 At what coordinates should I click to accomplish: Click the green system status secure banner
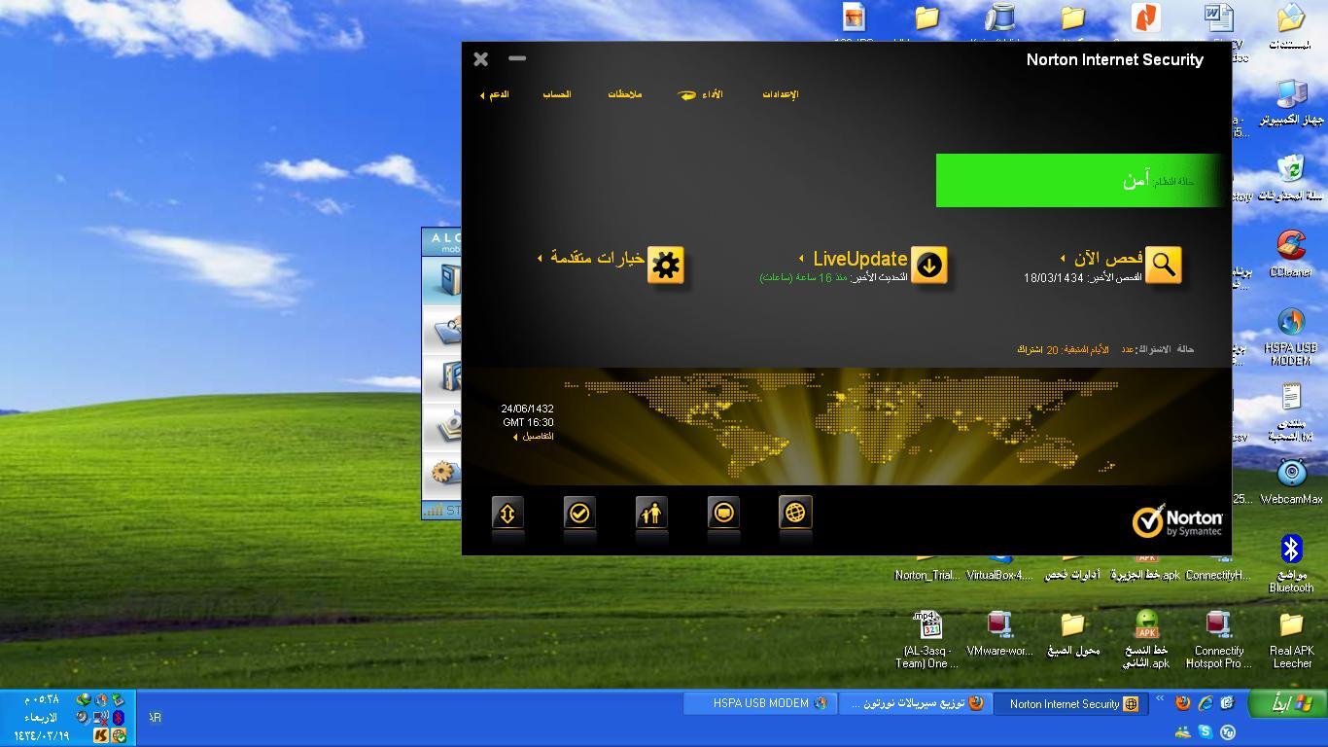1079,180
